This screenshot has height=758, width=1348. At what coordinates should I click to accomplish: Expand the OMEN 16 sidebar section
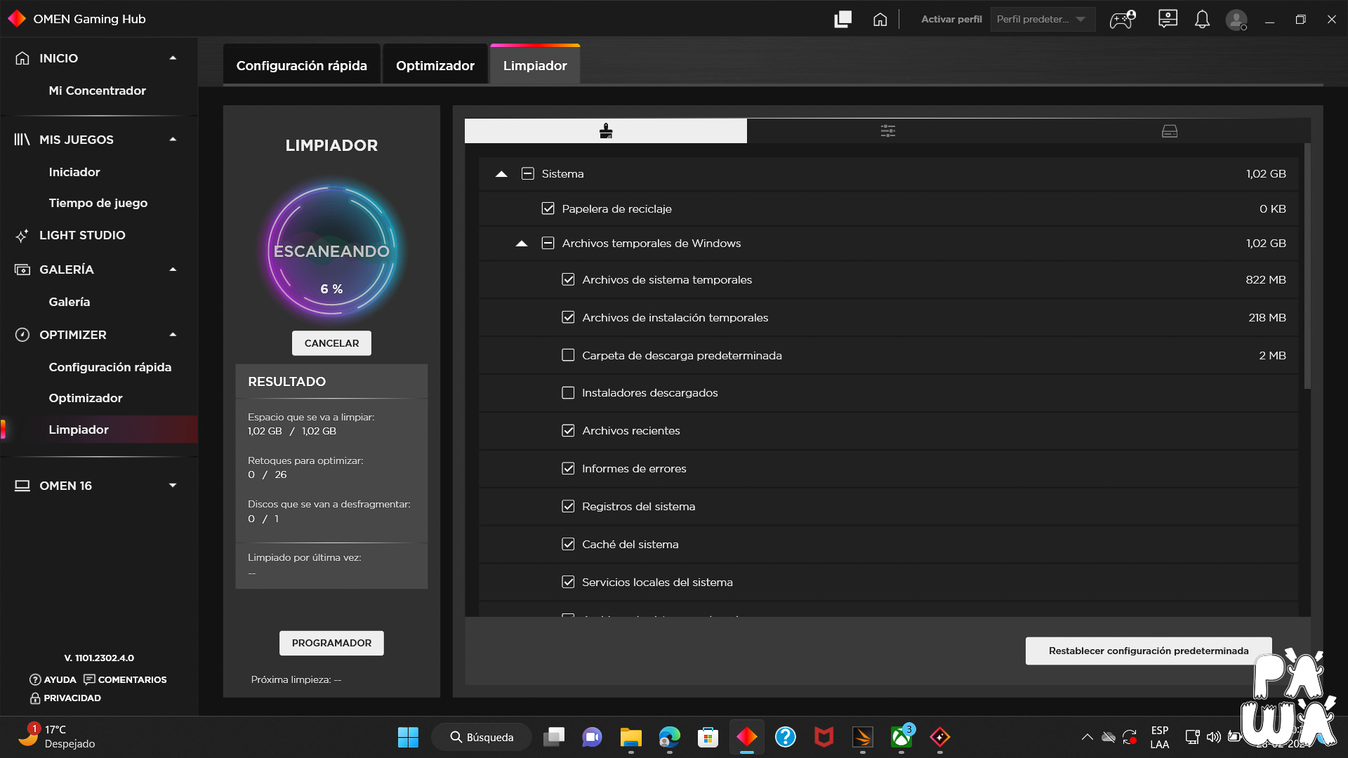point(173,485)
